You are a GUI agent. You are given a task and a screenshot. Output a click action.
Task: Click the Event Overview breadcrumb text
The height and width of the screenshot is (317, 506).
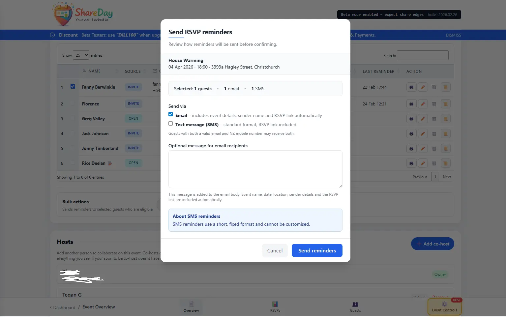pyautogui.click(x=99, y=307)
